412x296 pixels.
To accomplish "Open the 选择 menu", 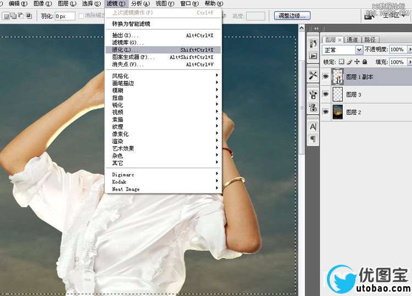I will coord(91,4).
